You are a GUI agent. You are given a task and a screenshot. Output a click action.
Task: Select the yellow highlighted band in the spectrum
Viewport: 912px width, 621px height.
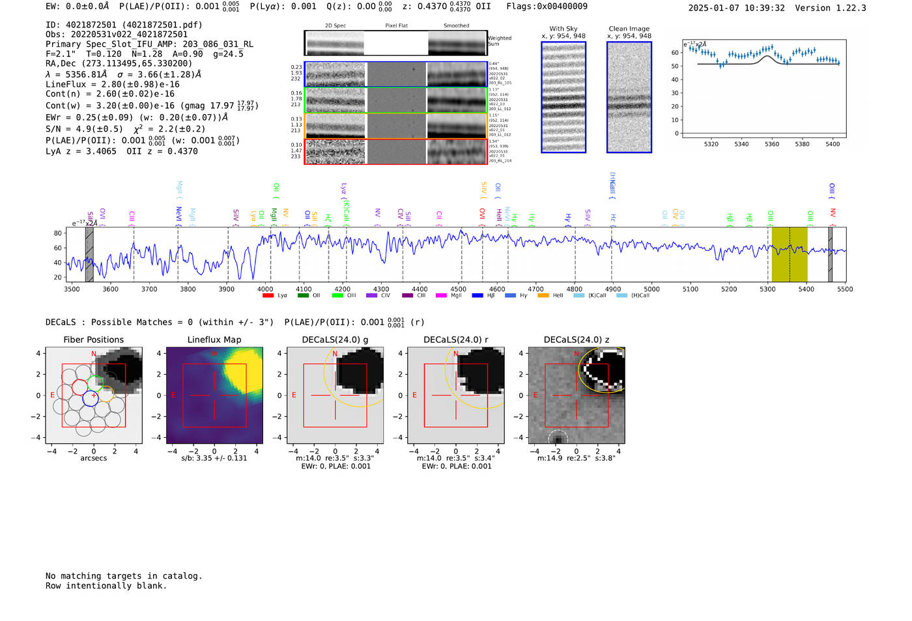pos(789,254)
